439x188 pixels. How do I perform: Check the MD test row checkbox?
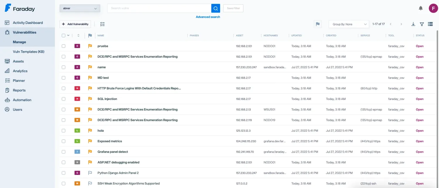click(x=64, y=78)
